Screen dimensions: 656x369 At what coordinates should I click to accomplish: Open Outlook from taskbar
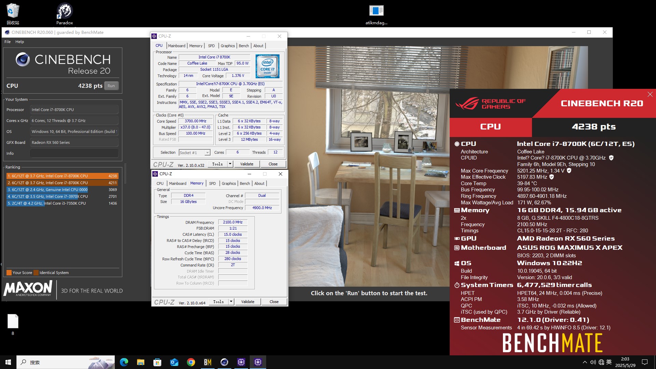point(174,362)
